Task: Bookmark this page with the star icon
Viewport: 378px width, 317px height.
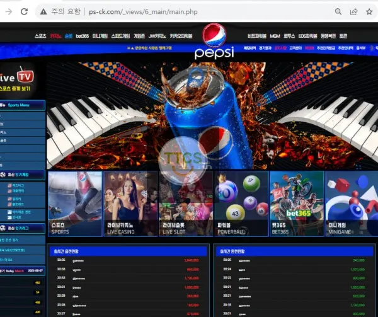Action: point(369,11)
